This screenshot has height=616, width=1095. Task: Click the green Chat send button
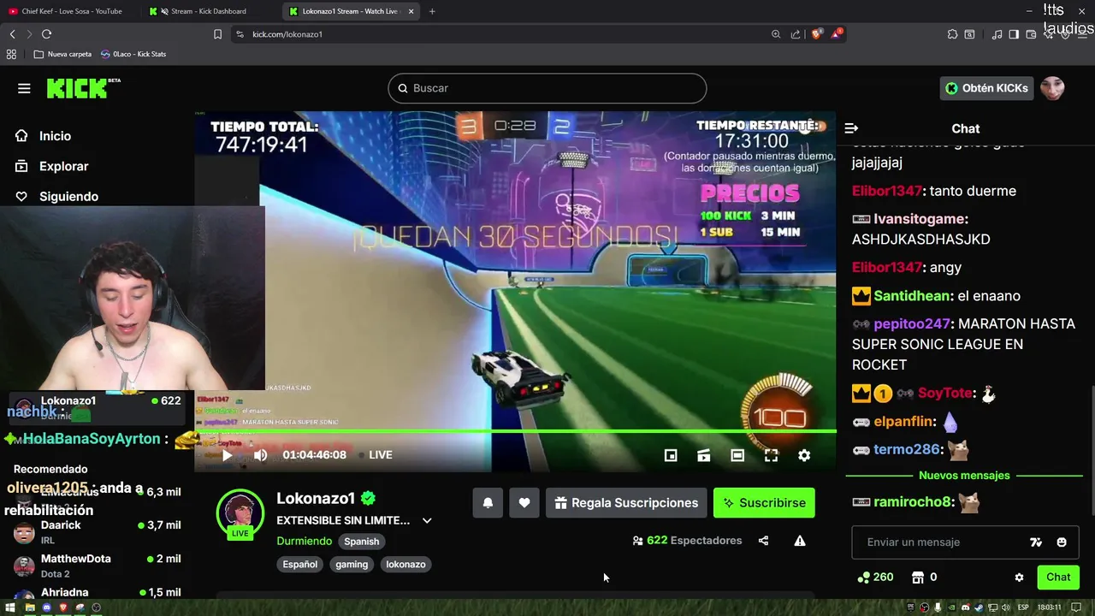point(1058,577)
